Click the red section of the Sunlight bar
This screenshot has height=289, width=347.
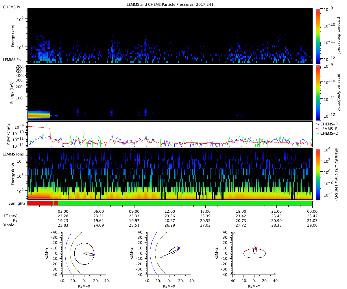pos(40,203)
